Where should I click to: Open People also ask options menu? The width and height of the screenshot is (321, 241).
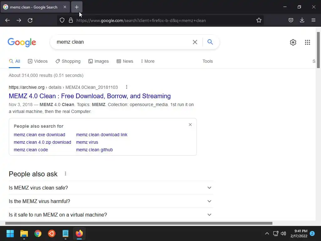point(65,174)
